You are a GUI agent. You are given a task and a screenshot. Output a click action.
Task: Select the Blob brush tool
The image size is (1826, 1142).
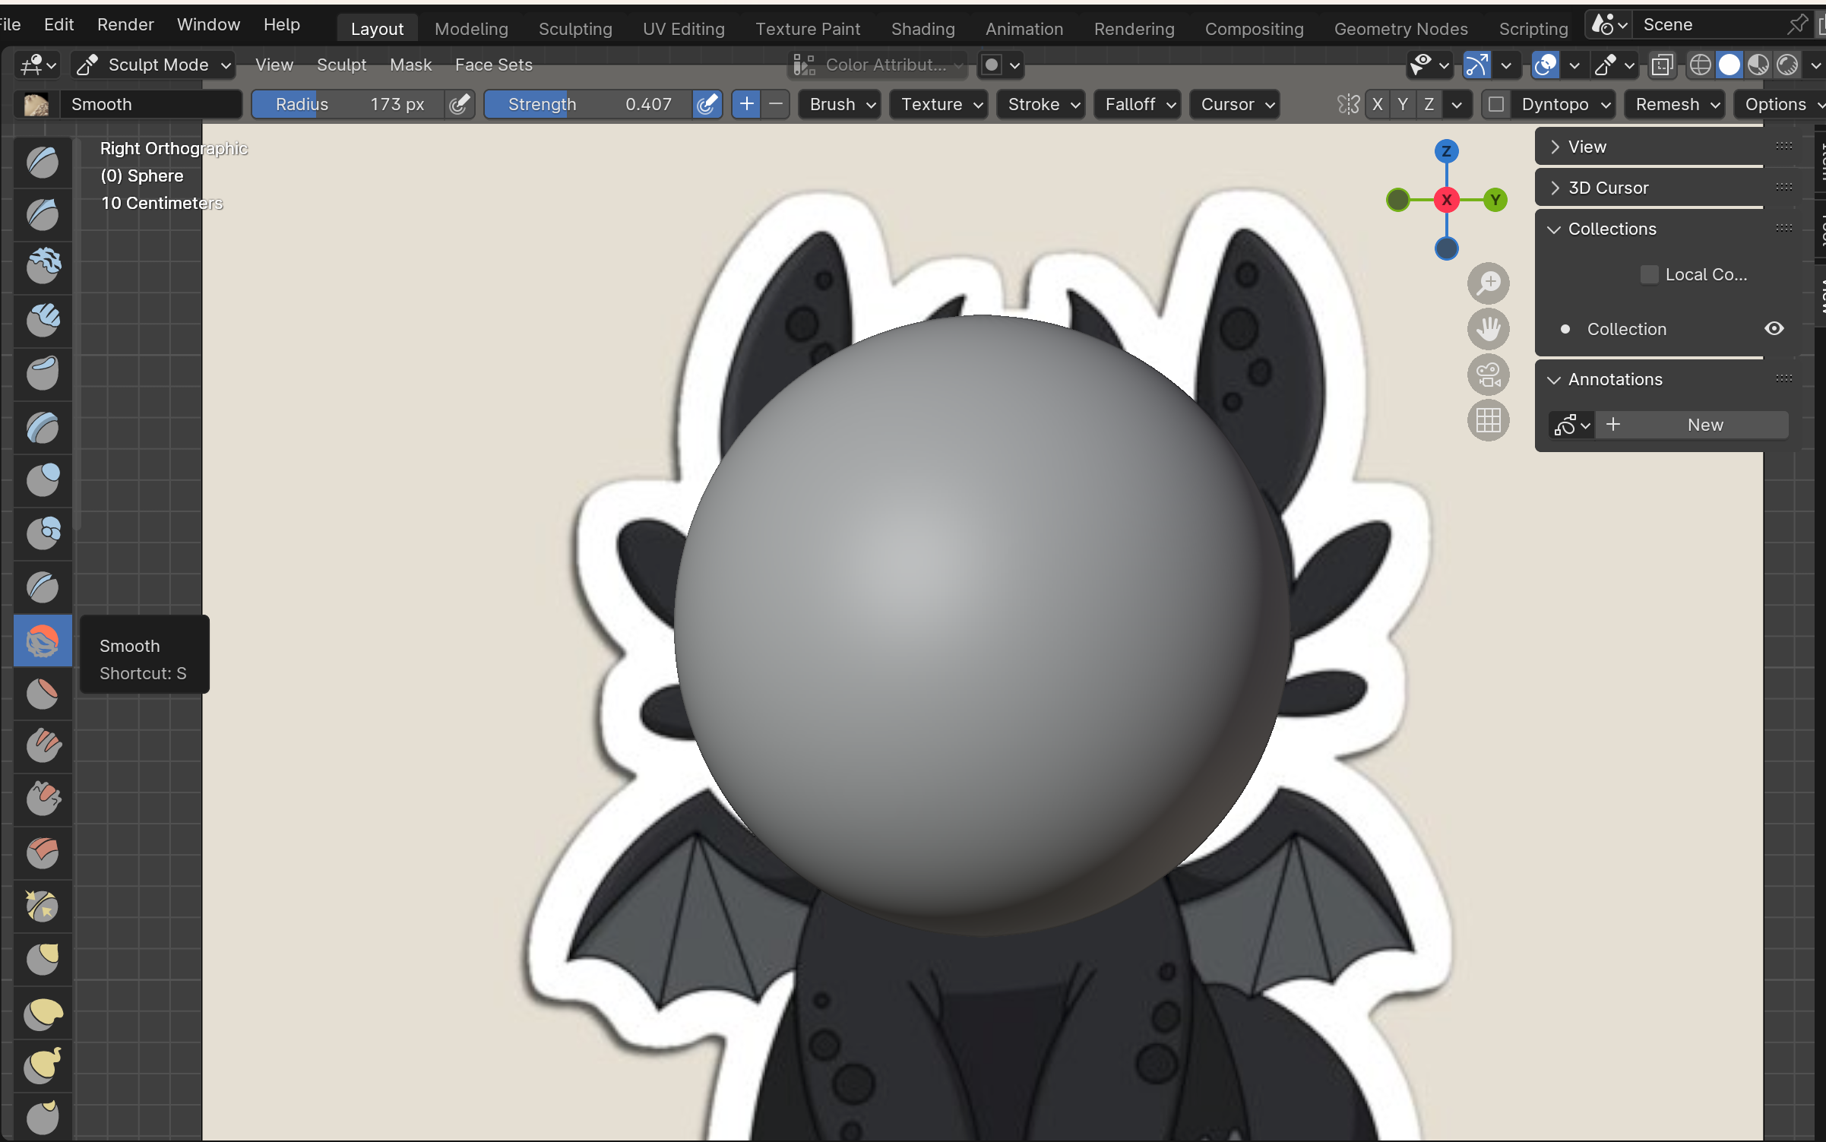point(43,533)
